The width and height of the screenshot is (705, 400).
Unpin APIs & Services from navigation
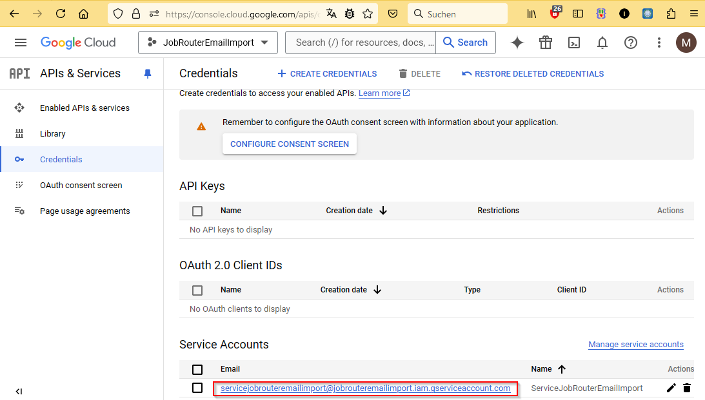148,73
